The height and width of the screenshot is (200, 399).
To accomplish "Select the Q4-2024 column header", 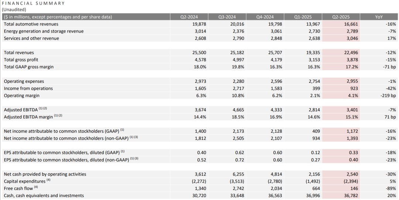I will [x=265, y=17].
